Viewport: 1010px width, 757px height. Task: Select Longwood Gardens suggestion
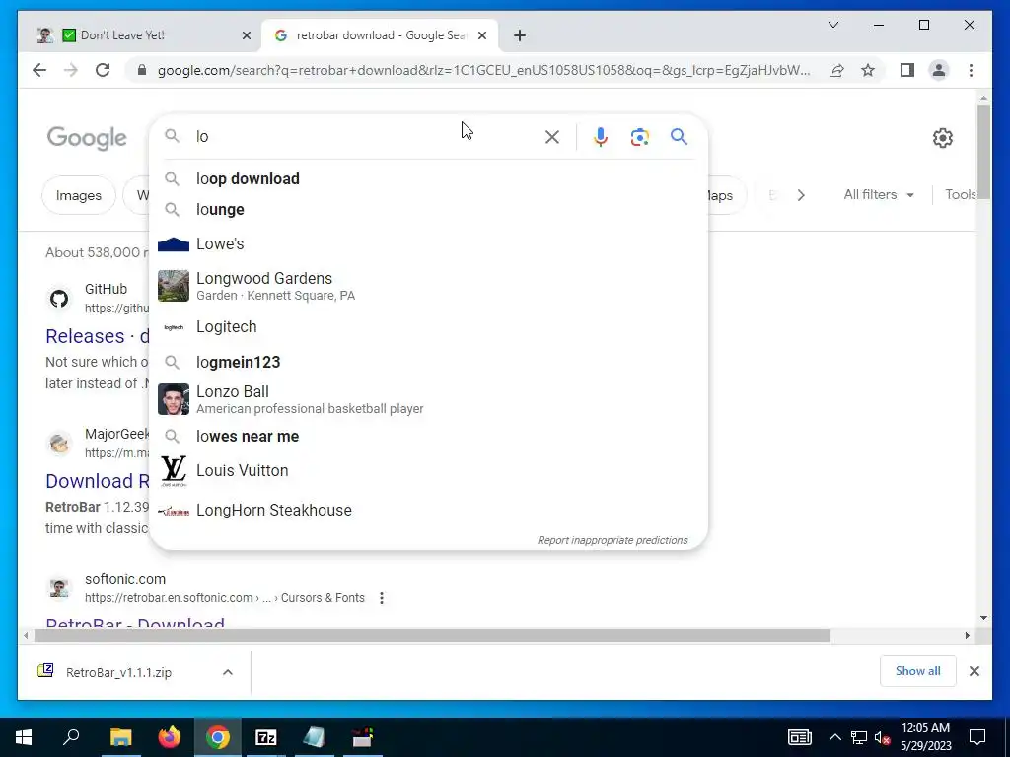[428, 286]
